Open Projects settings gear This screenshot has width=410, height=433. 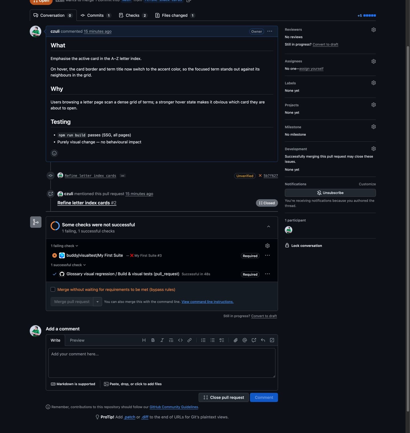pyautogui.click(x=374, y=105)
